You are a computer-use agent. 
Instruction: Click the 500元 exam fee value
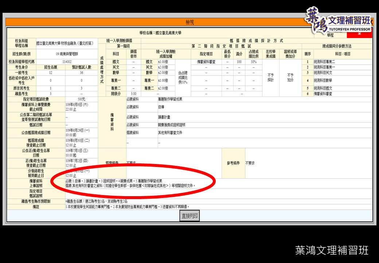[81, 99]
